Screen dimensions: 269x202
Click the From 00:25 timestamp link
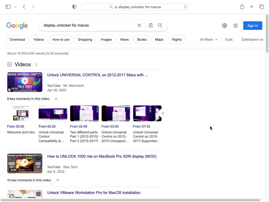[47, 127]
